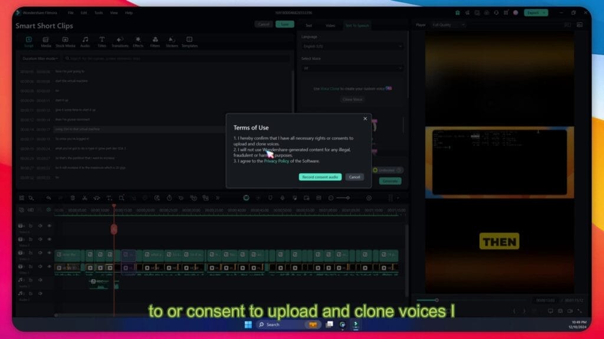
Task: Expand the Select Voice dropdown
Action: 353,68
